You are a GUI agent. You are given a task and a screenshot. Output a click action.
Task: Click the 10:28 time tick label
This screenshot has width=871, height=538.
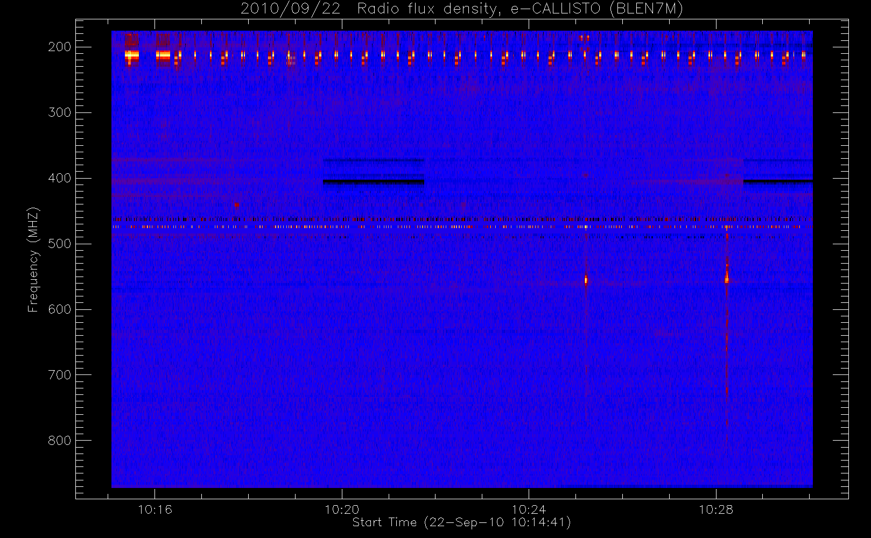[716, 509]
